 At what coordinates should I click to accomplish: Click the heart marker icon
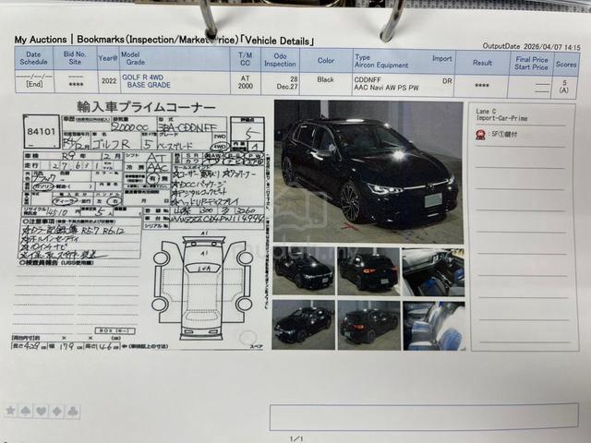click(x=41, y=411)
